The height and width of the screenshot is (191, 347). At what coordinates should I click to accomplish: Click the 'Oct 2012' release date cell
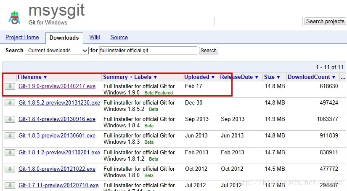click(232, 169)
